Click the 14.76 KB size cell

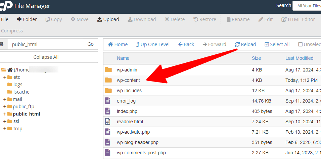pyautogui.click(x=262, y=101)
